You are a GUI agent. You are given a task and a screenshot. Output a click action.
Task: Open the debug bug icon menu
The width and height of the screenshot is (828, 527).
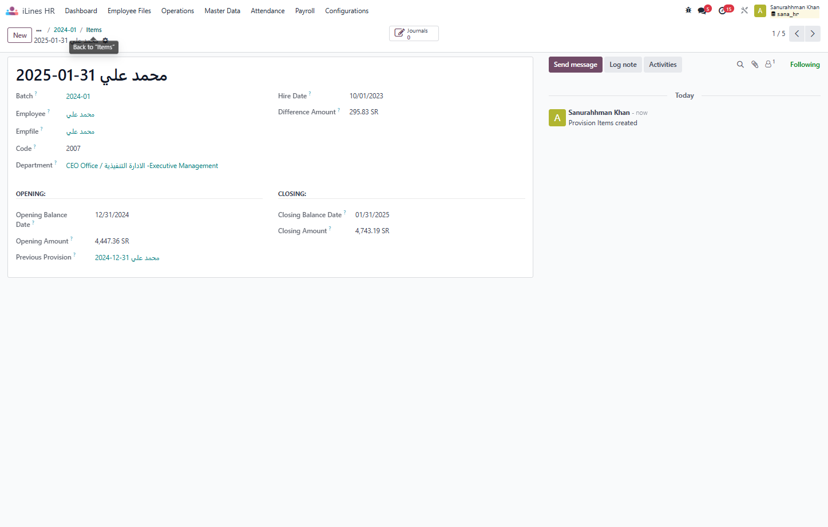point(688,10)
